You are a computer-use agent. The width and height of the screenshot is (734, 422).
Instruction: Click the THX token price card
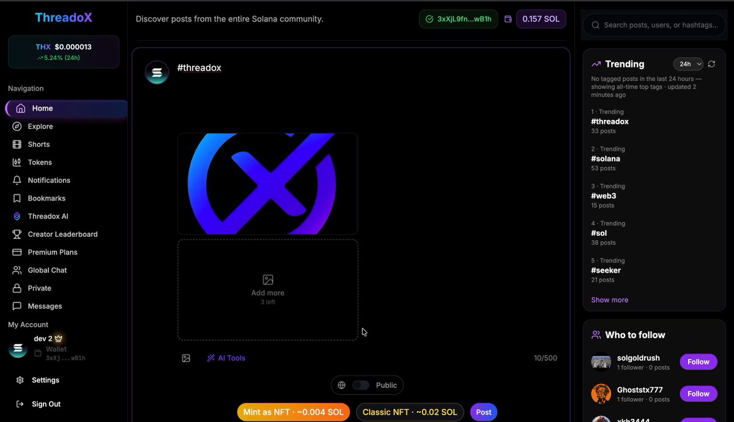(x=64, y=52)
